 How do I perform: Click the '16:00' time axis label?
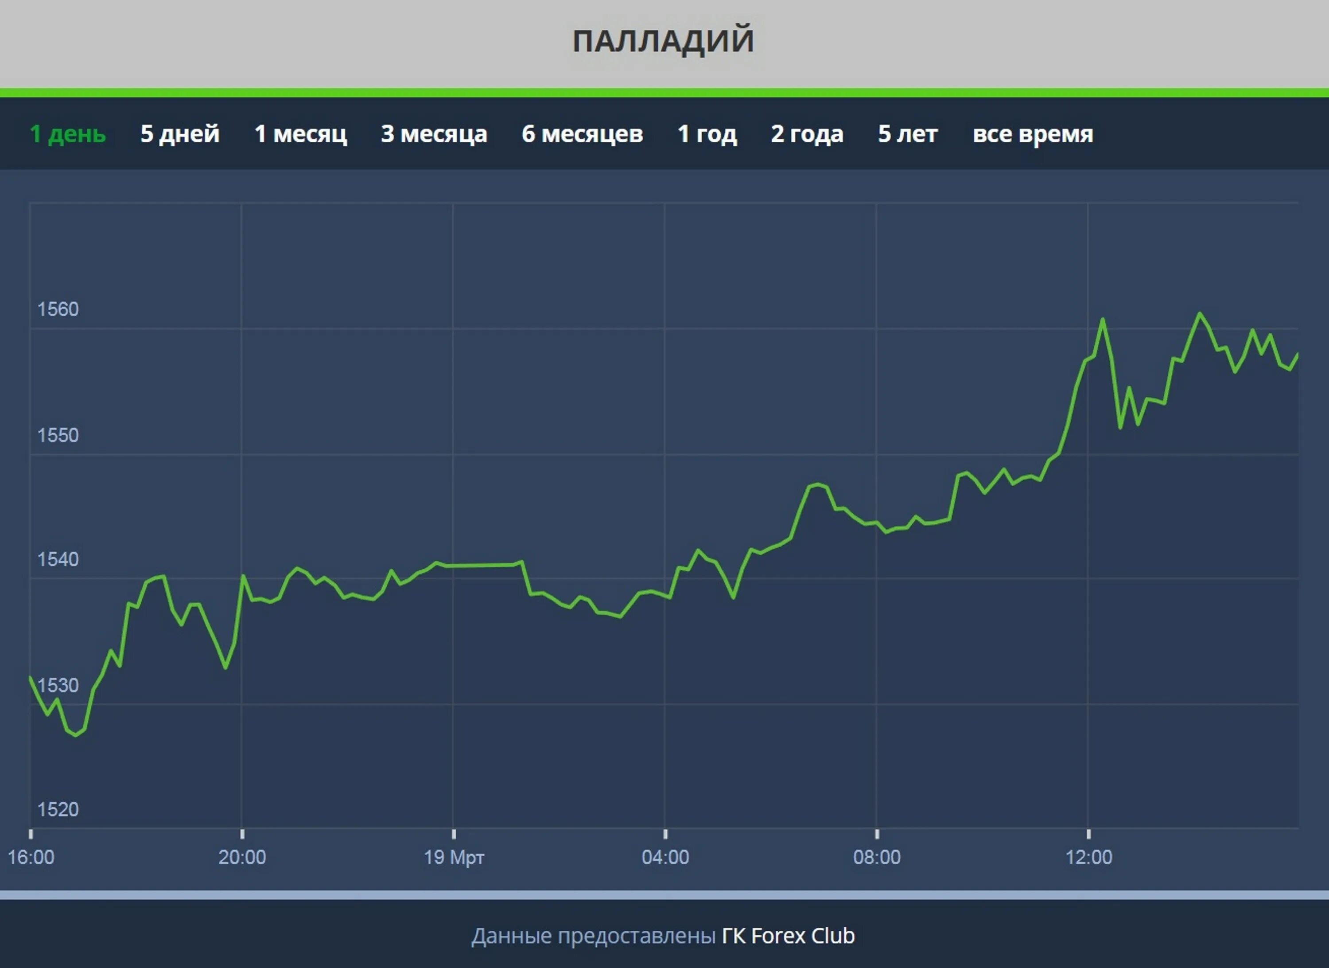pyautogui.click(x=31, y=857)
